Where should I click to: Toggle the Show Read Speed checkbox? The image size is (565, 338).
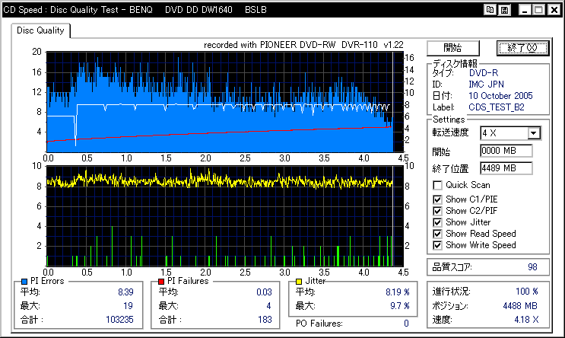[x=437, y=234]
